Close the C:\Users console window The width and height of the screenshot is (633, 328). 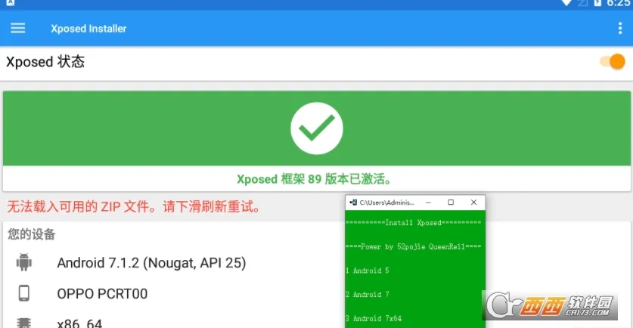tap(474, 202)
